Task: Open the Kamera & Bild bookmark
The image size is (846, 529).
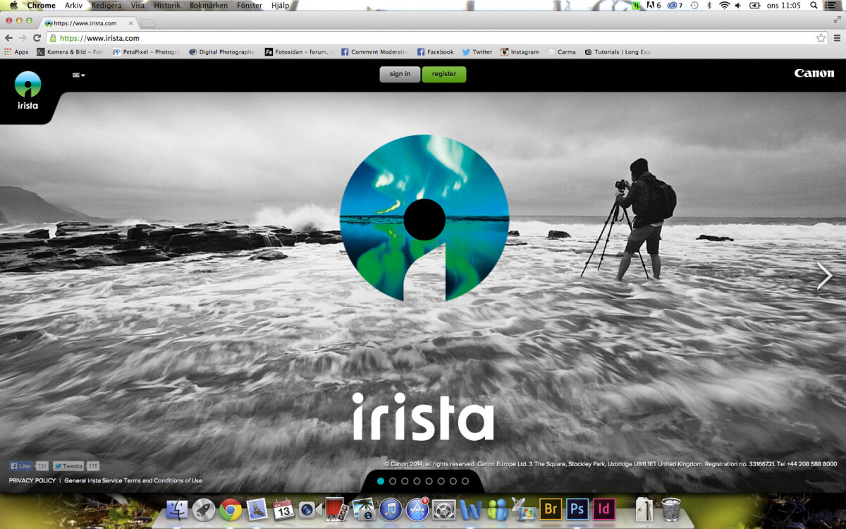Action: (x=69, y=52)
